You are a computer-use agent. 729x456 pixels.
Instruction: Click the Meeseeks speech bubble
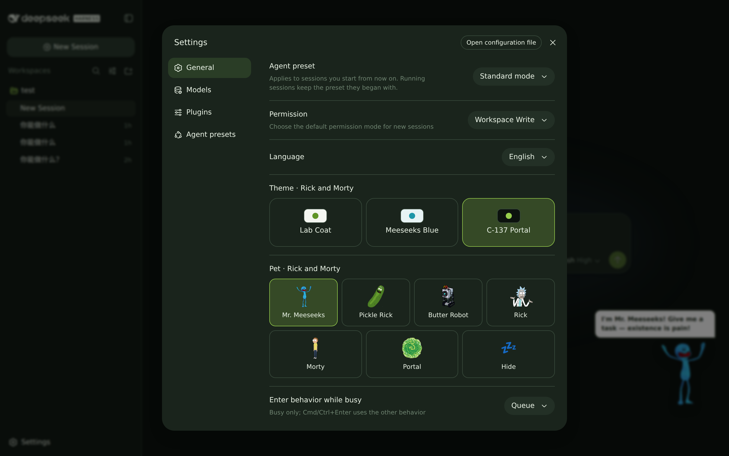[655, 324]
